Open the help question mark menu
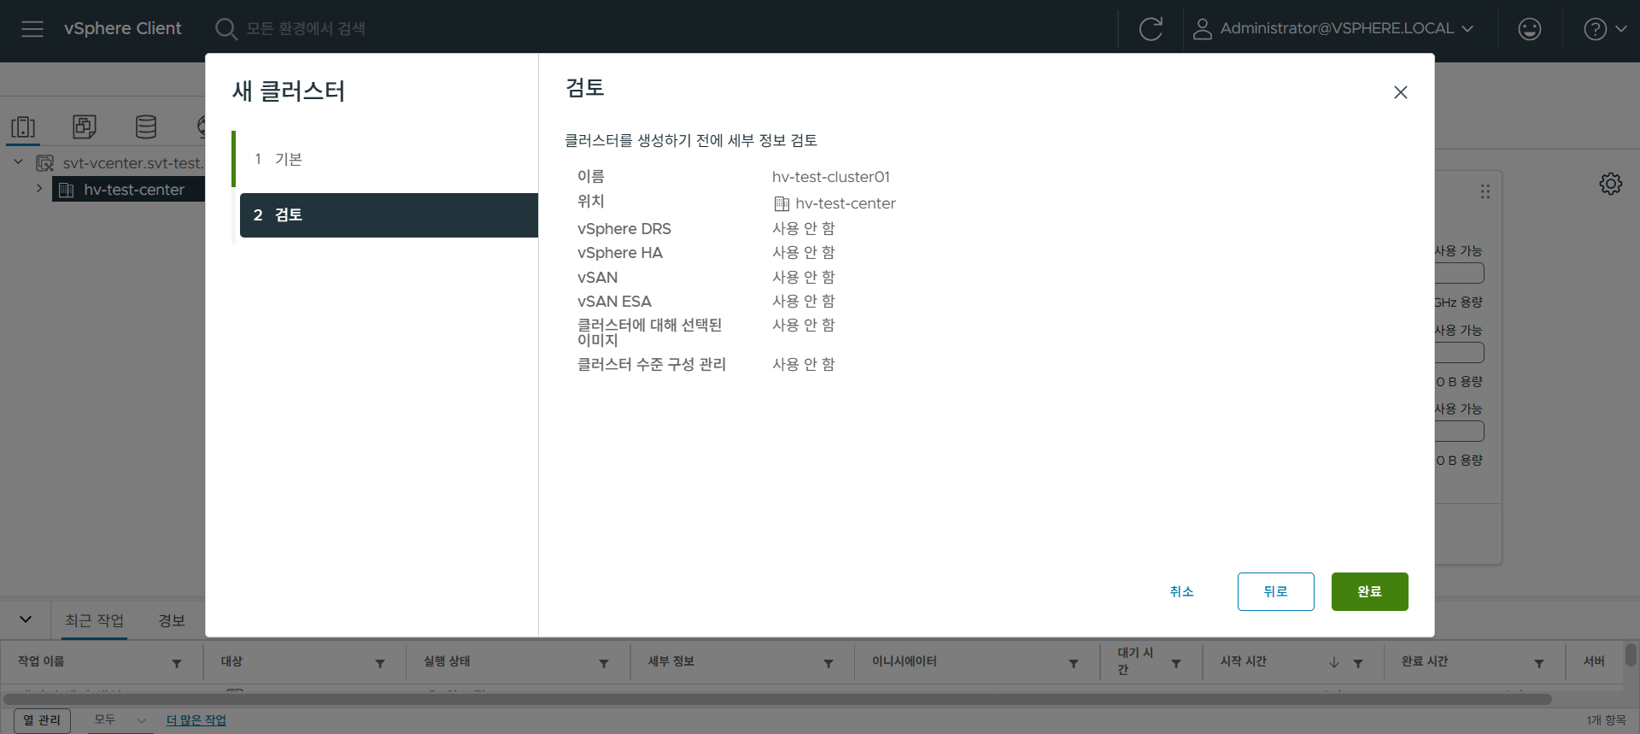 point(1605,29)
